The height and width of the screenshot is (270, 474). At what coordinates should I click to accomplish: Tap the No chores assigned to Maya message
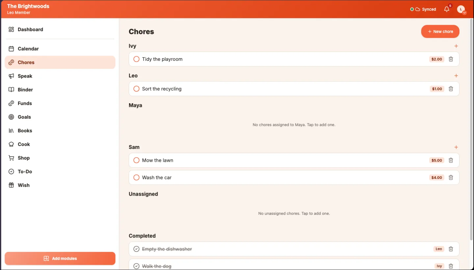[294, 125]
